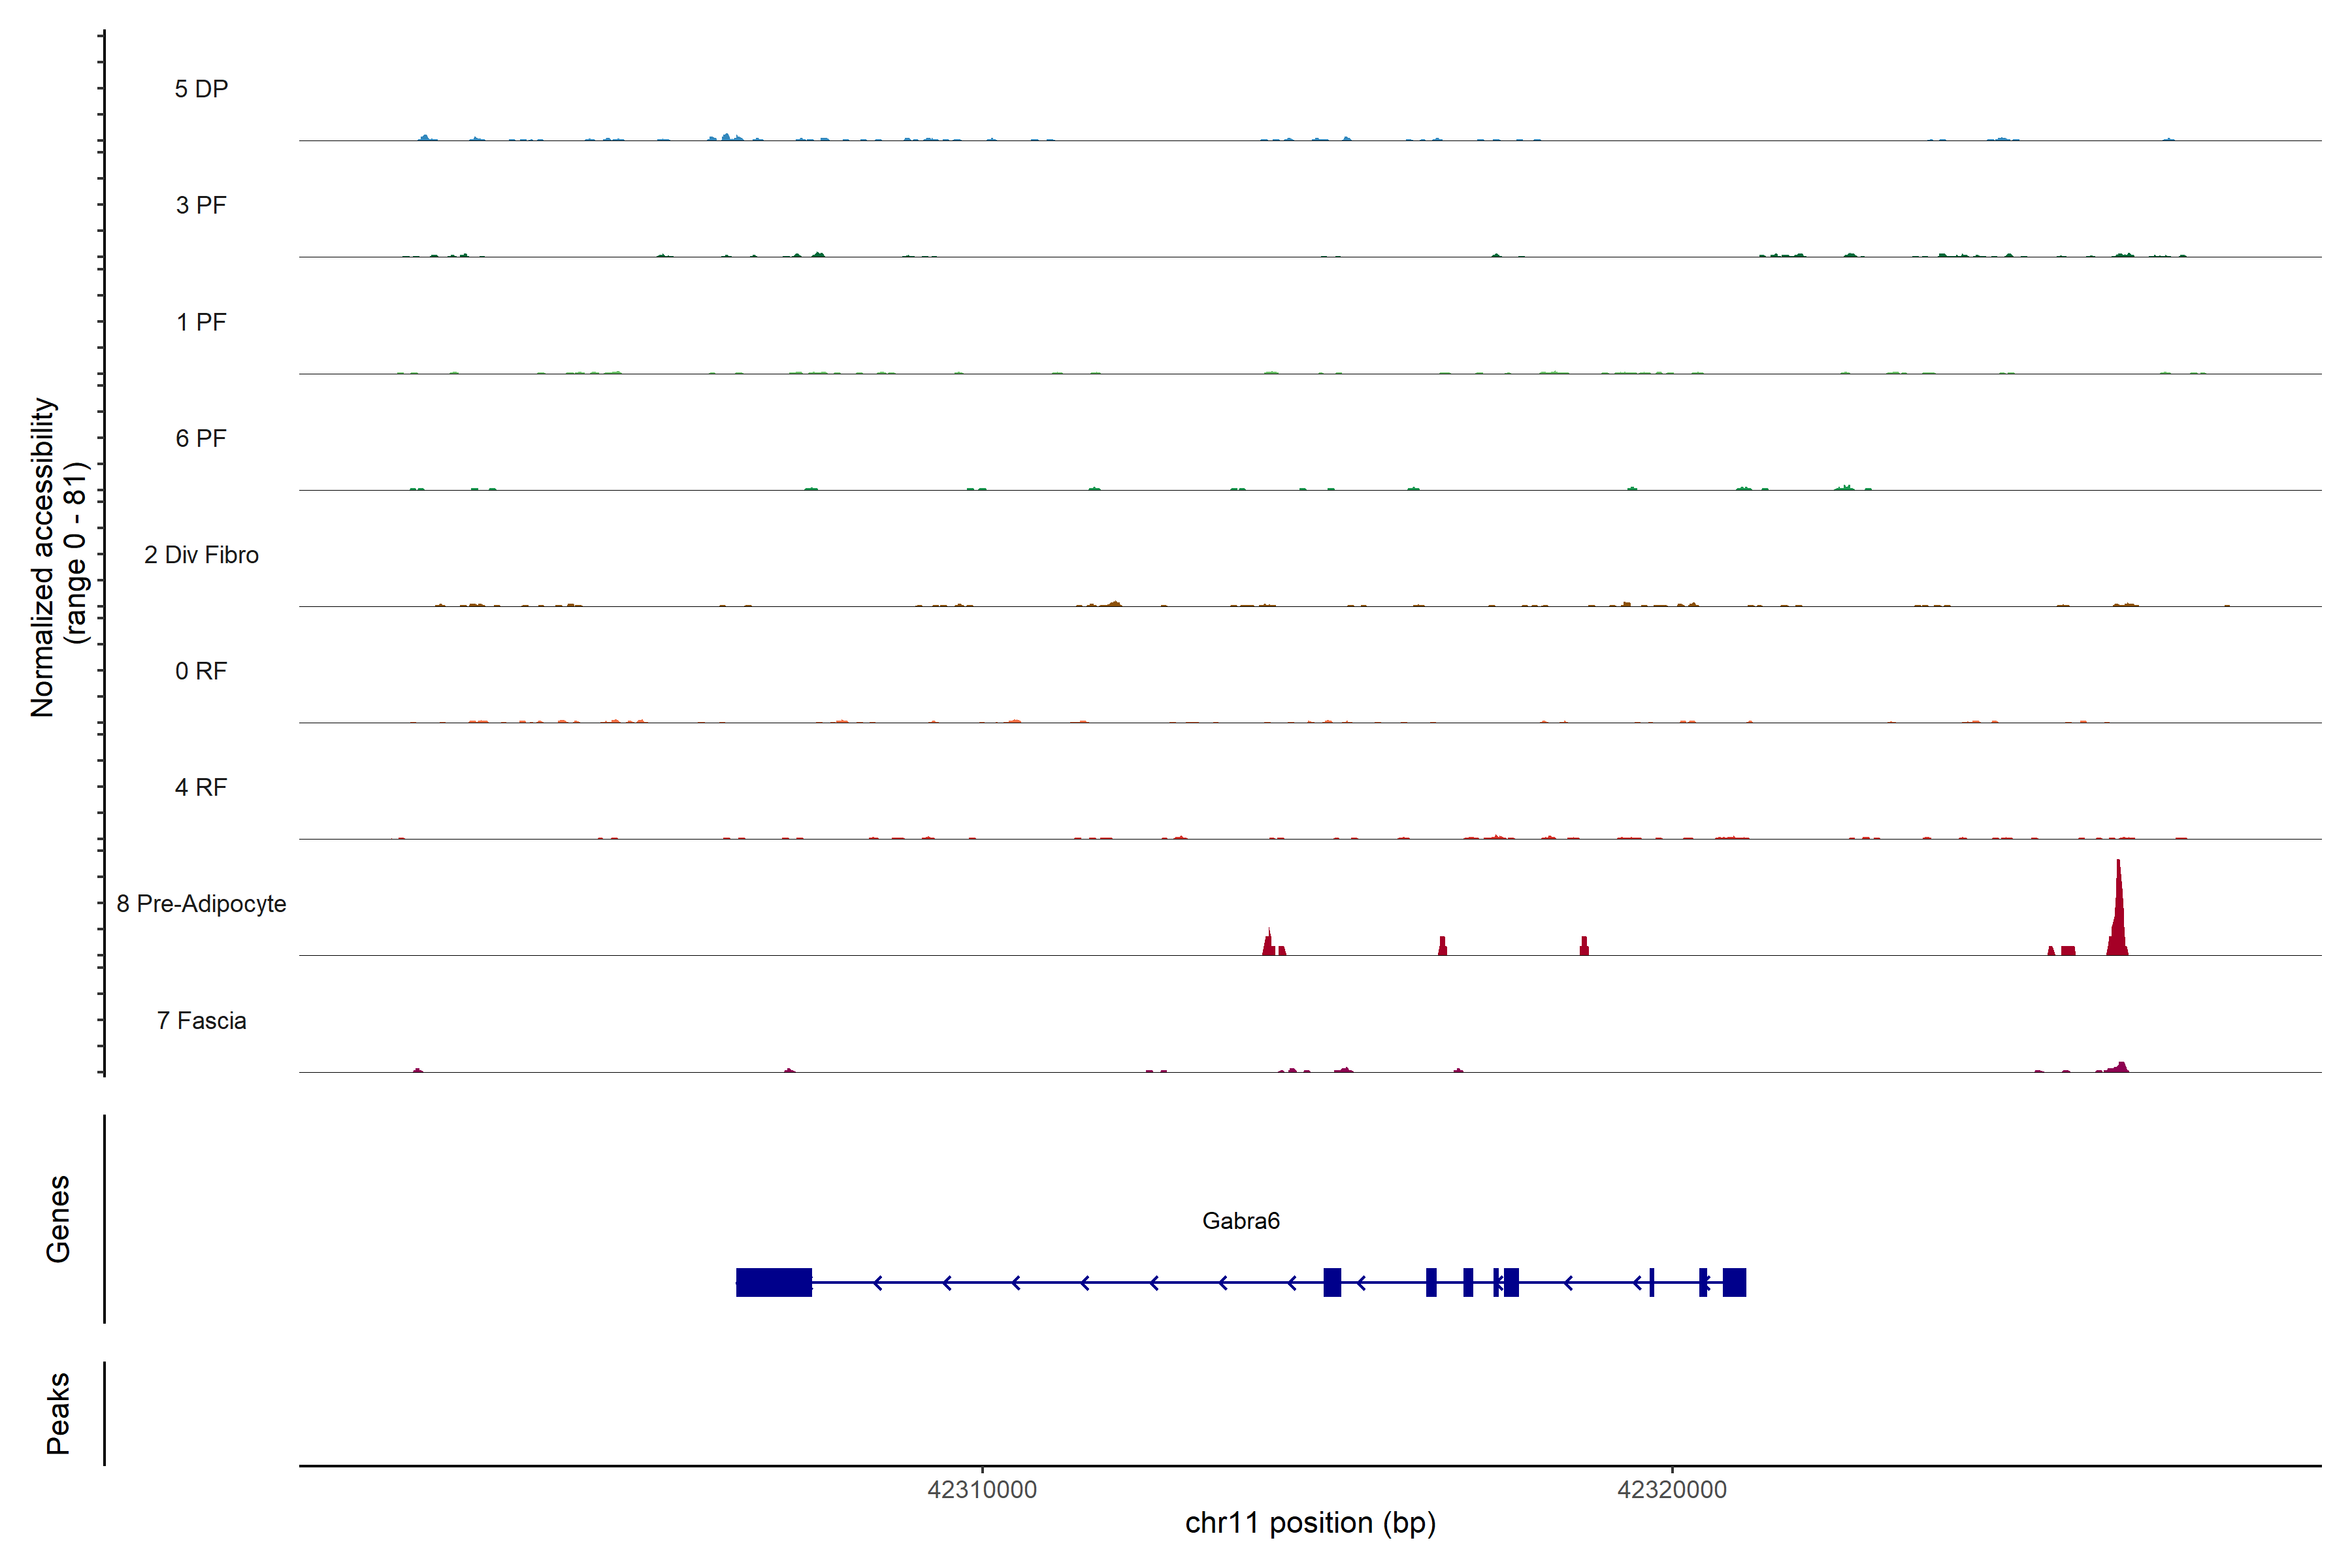Click the 42320000 axis tick label
The width and height of the screenshot is (2352, 1568).
1672,1489
